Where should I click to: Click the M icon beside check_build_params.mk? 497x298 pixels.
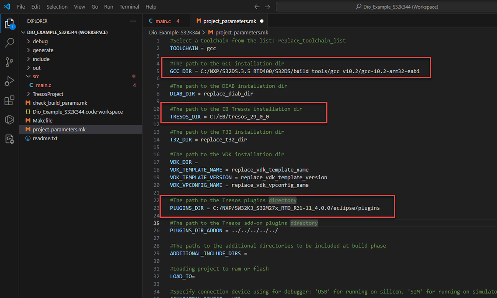coord(28,103)
